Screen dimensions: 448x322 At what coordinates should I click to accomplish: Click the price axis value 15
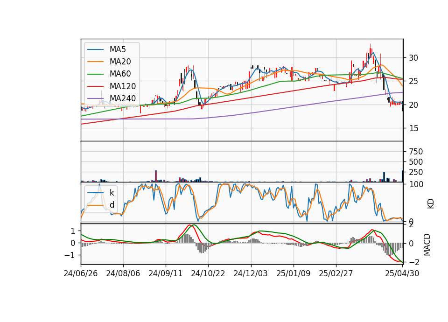coord(413,128)
